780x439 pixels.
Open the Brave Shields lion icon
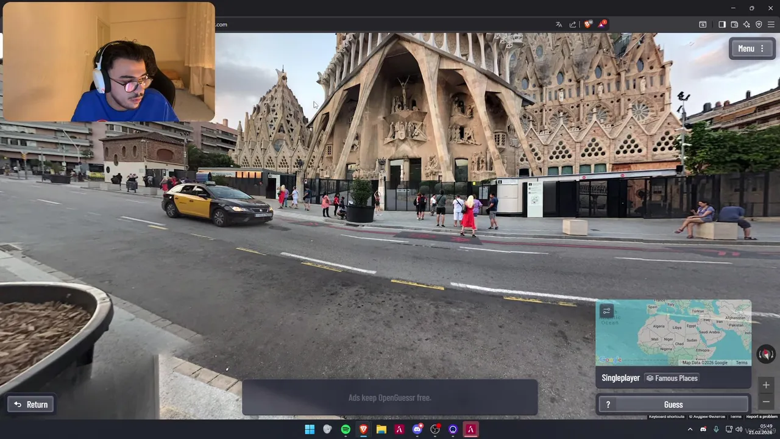coord(587,24)
